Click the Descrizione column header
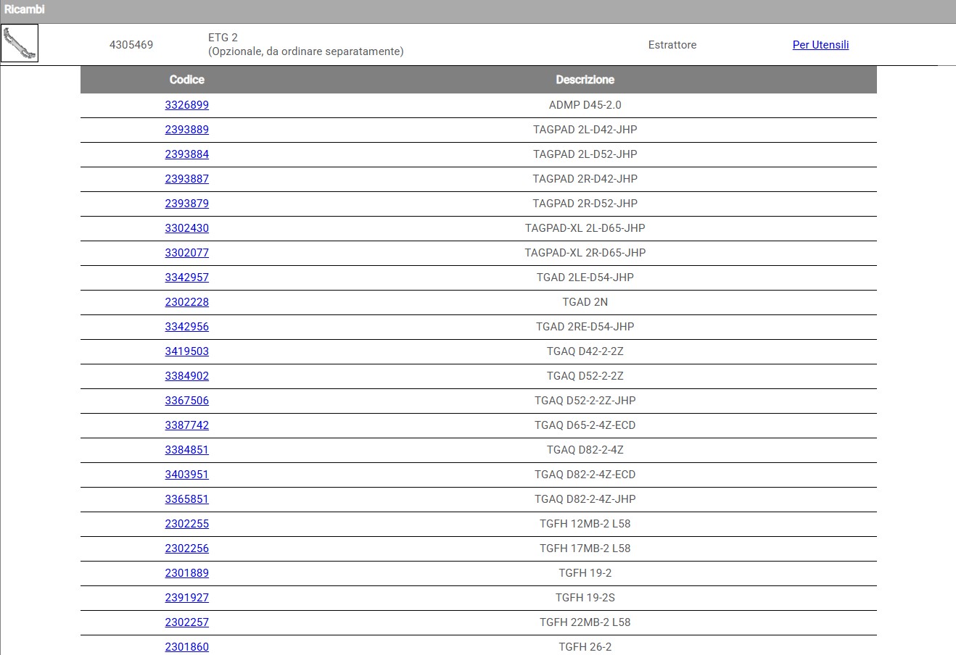Screen dimensions: 956x655 click(x=585, y=80)
